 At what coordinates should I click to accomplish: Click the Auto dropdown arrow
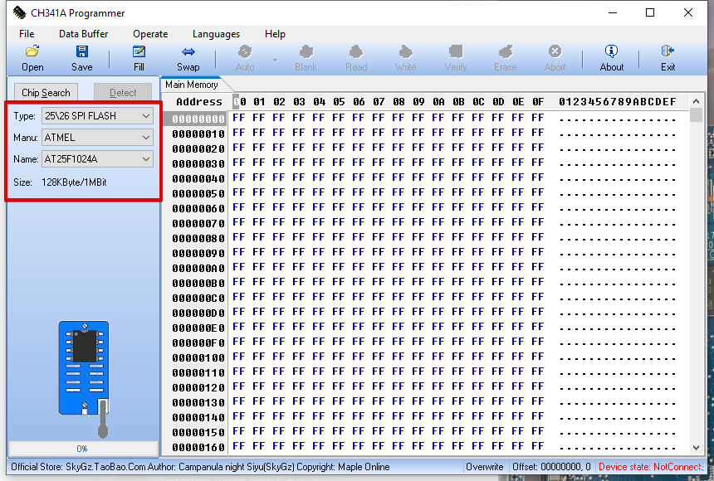pyautogui.click(x=275, y=60)
